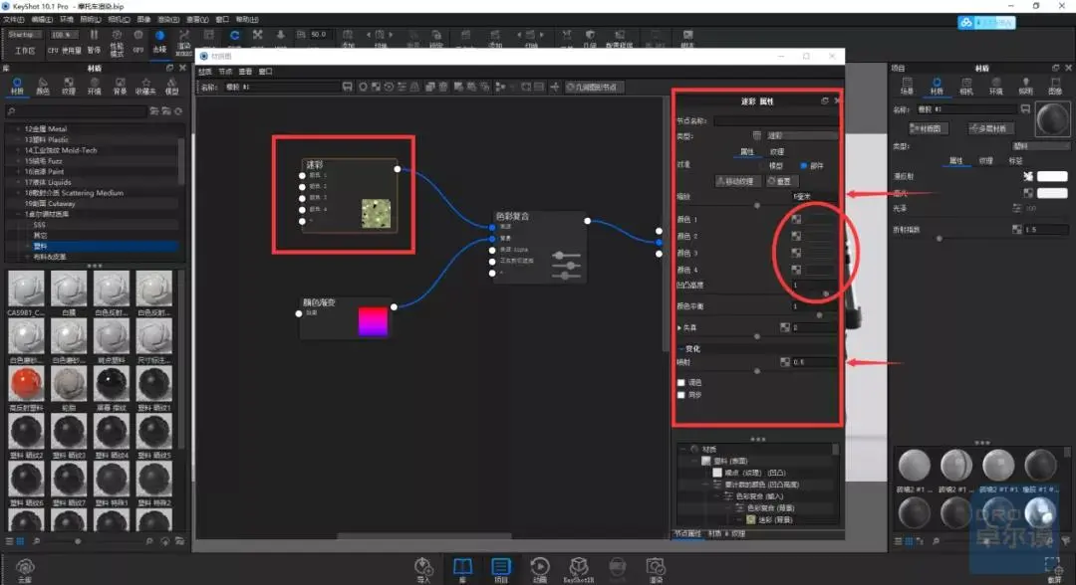Image resolution: width=1076 pixels, height=585 pixels.
Task: Toggle the denoise toolbar icon
Action: pos(159,34)
